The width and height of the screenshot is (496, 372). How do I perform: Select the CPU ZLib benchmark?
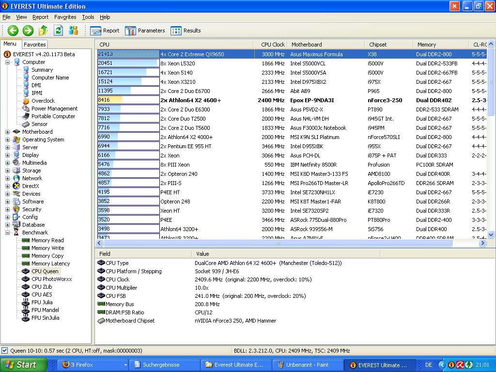pyautogui.click(x=42, y=287)
